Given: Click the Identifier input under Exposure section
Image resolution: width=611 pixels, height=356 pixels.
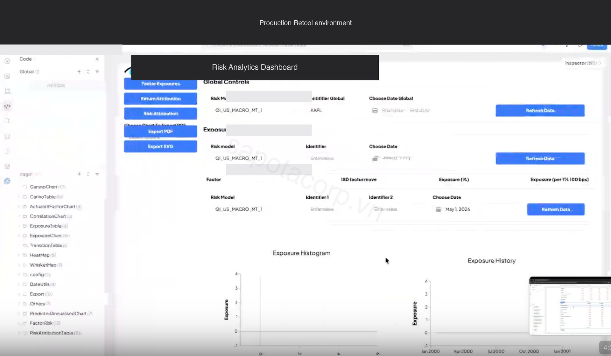Looking at the screenshot, I should (334, 159).
